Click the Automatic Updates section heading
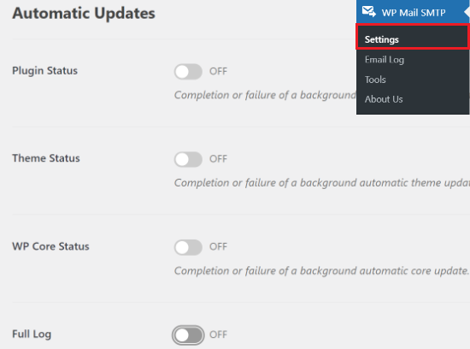The image size is (470, 349). coord(84,14)
